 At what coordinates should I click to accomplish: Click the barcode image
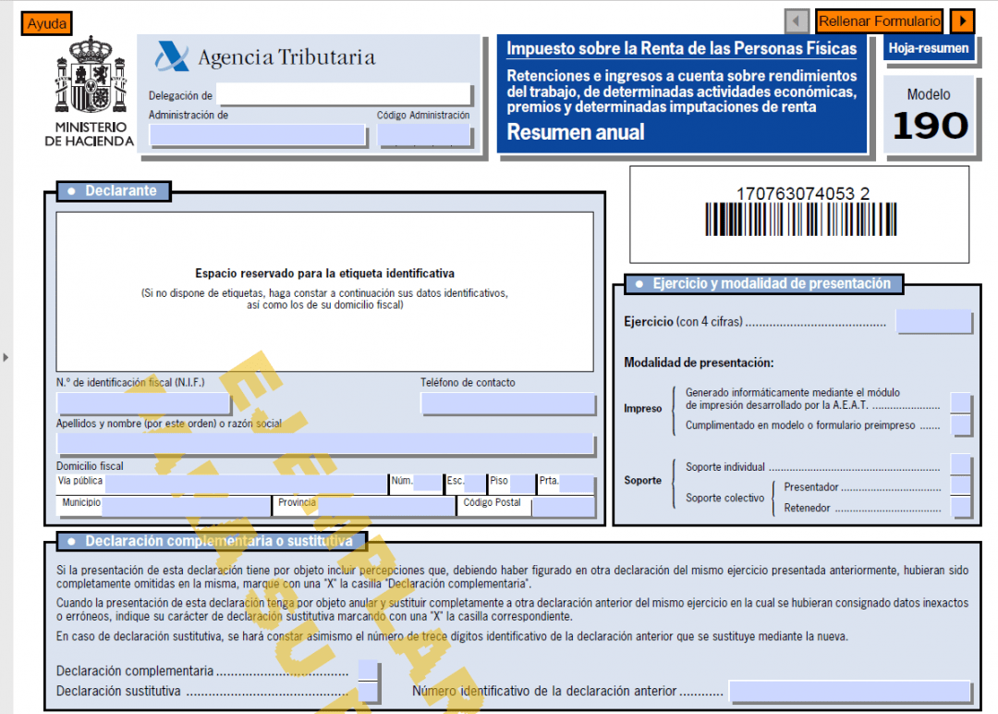point(800,219)
